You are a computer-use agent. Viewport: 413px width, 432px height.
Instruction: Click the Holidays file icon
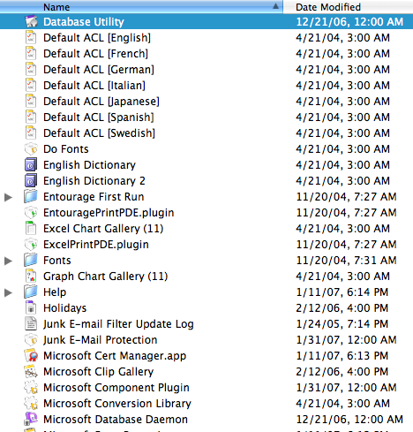(x=31, y=308)
